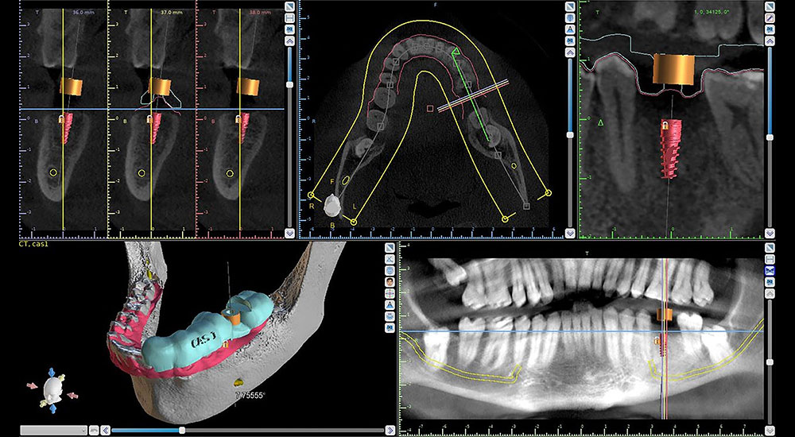
Task: Click the double up arrow in axial view
Action: (x=570, y=52)
